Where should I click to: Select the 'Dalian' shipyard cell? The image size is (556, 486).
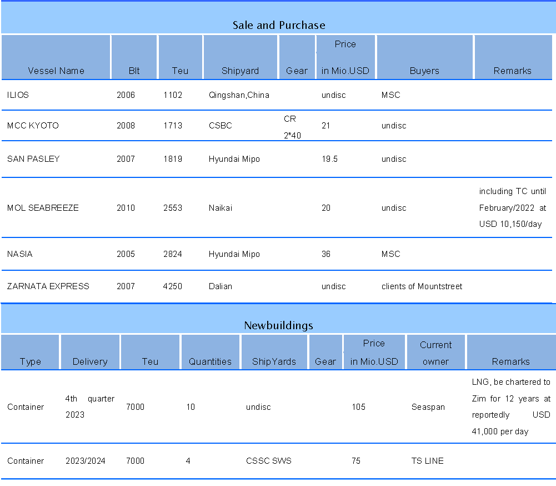click(x=220, y=286)
